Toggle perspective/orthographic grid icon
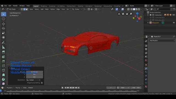The height and width of the screenshot is (99, 176). pos(119,14)
